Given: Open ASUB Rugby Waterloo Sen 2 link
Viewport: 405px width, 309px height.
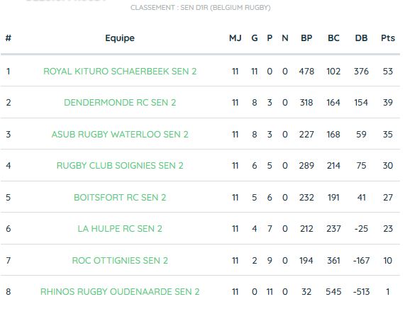Looking at the screenshot, I should (120, 134).
